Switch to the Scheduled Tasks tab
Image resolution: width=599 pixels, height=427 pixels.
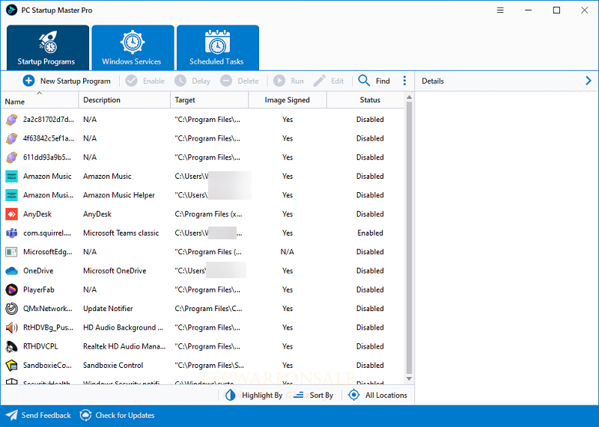click(x=218, y=48)
